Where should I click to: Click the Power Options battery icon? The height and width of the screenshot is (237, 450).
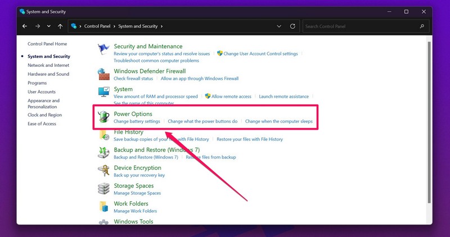[x=103, y=117]
